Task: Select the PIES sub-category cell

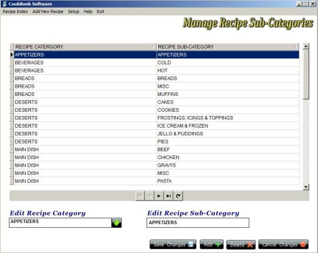Action: point(228,142)
